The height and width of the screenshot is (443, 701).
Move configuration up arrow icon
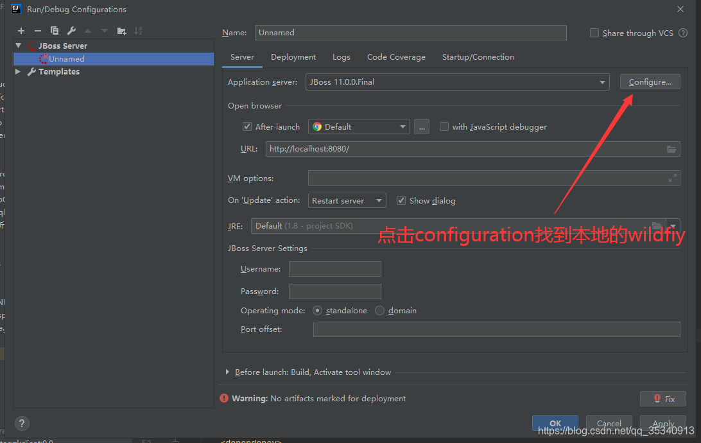(88, 31)
